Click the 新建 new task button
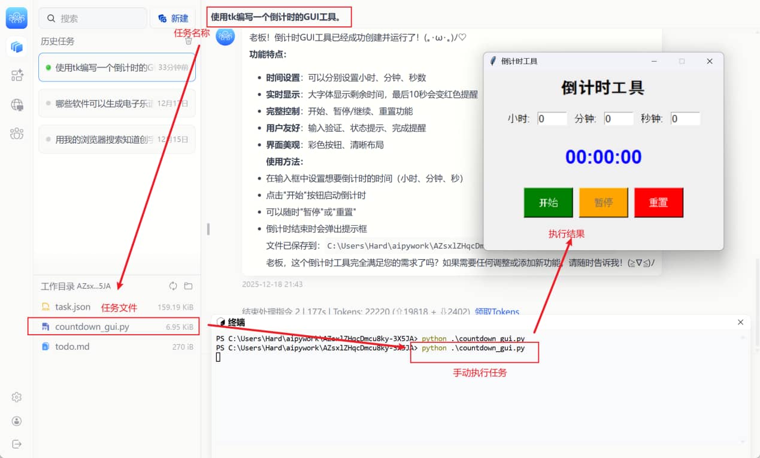The image size is (760, 458). (x=173, y=18)
